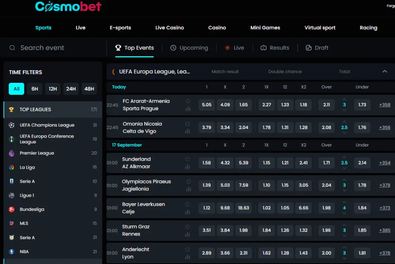Favorite the Sunderland vs AZ Alkmaar match

tap(187, 159)
